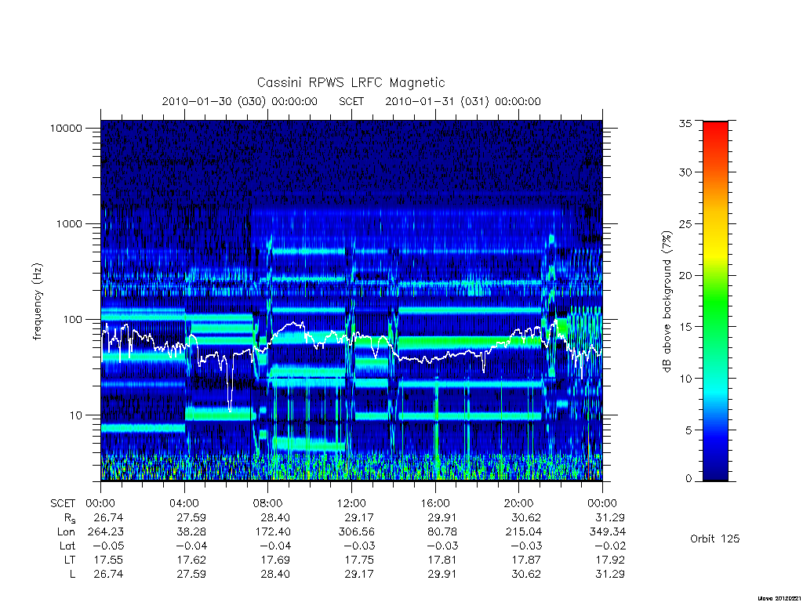
Task: Click the 'dB above background (7%)' label
Action: (x=667, y=302)
